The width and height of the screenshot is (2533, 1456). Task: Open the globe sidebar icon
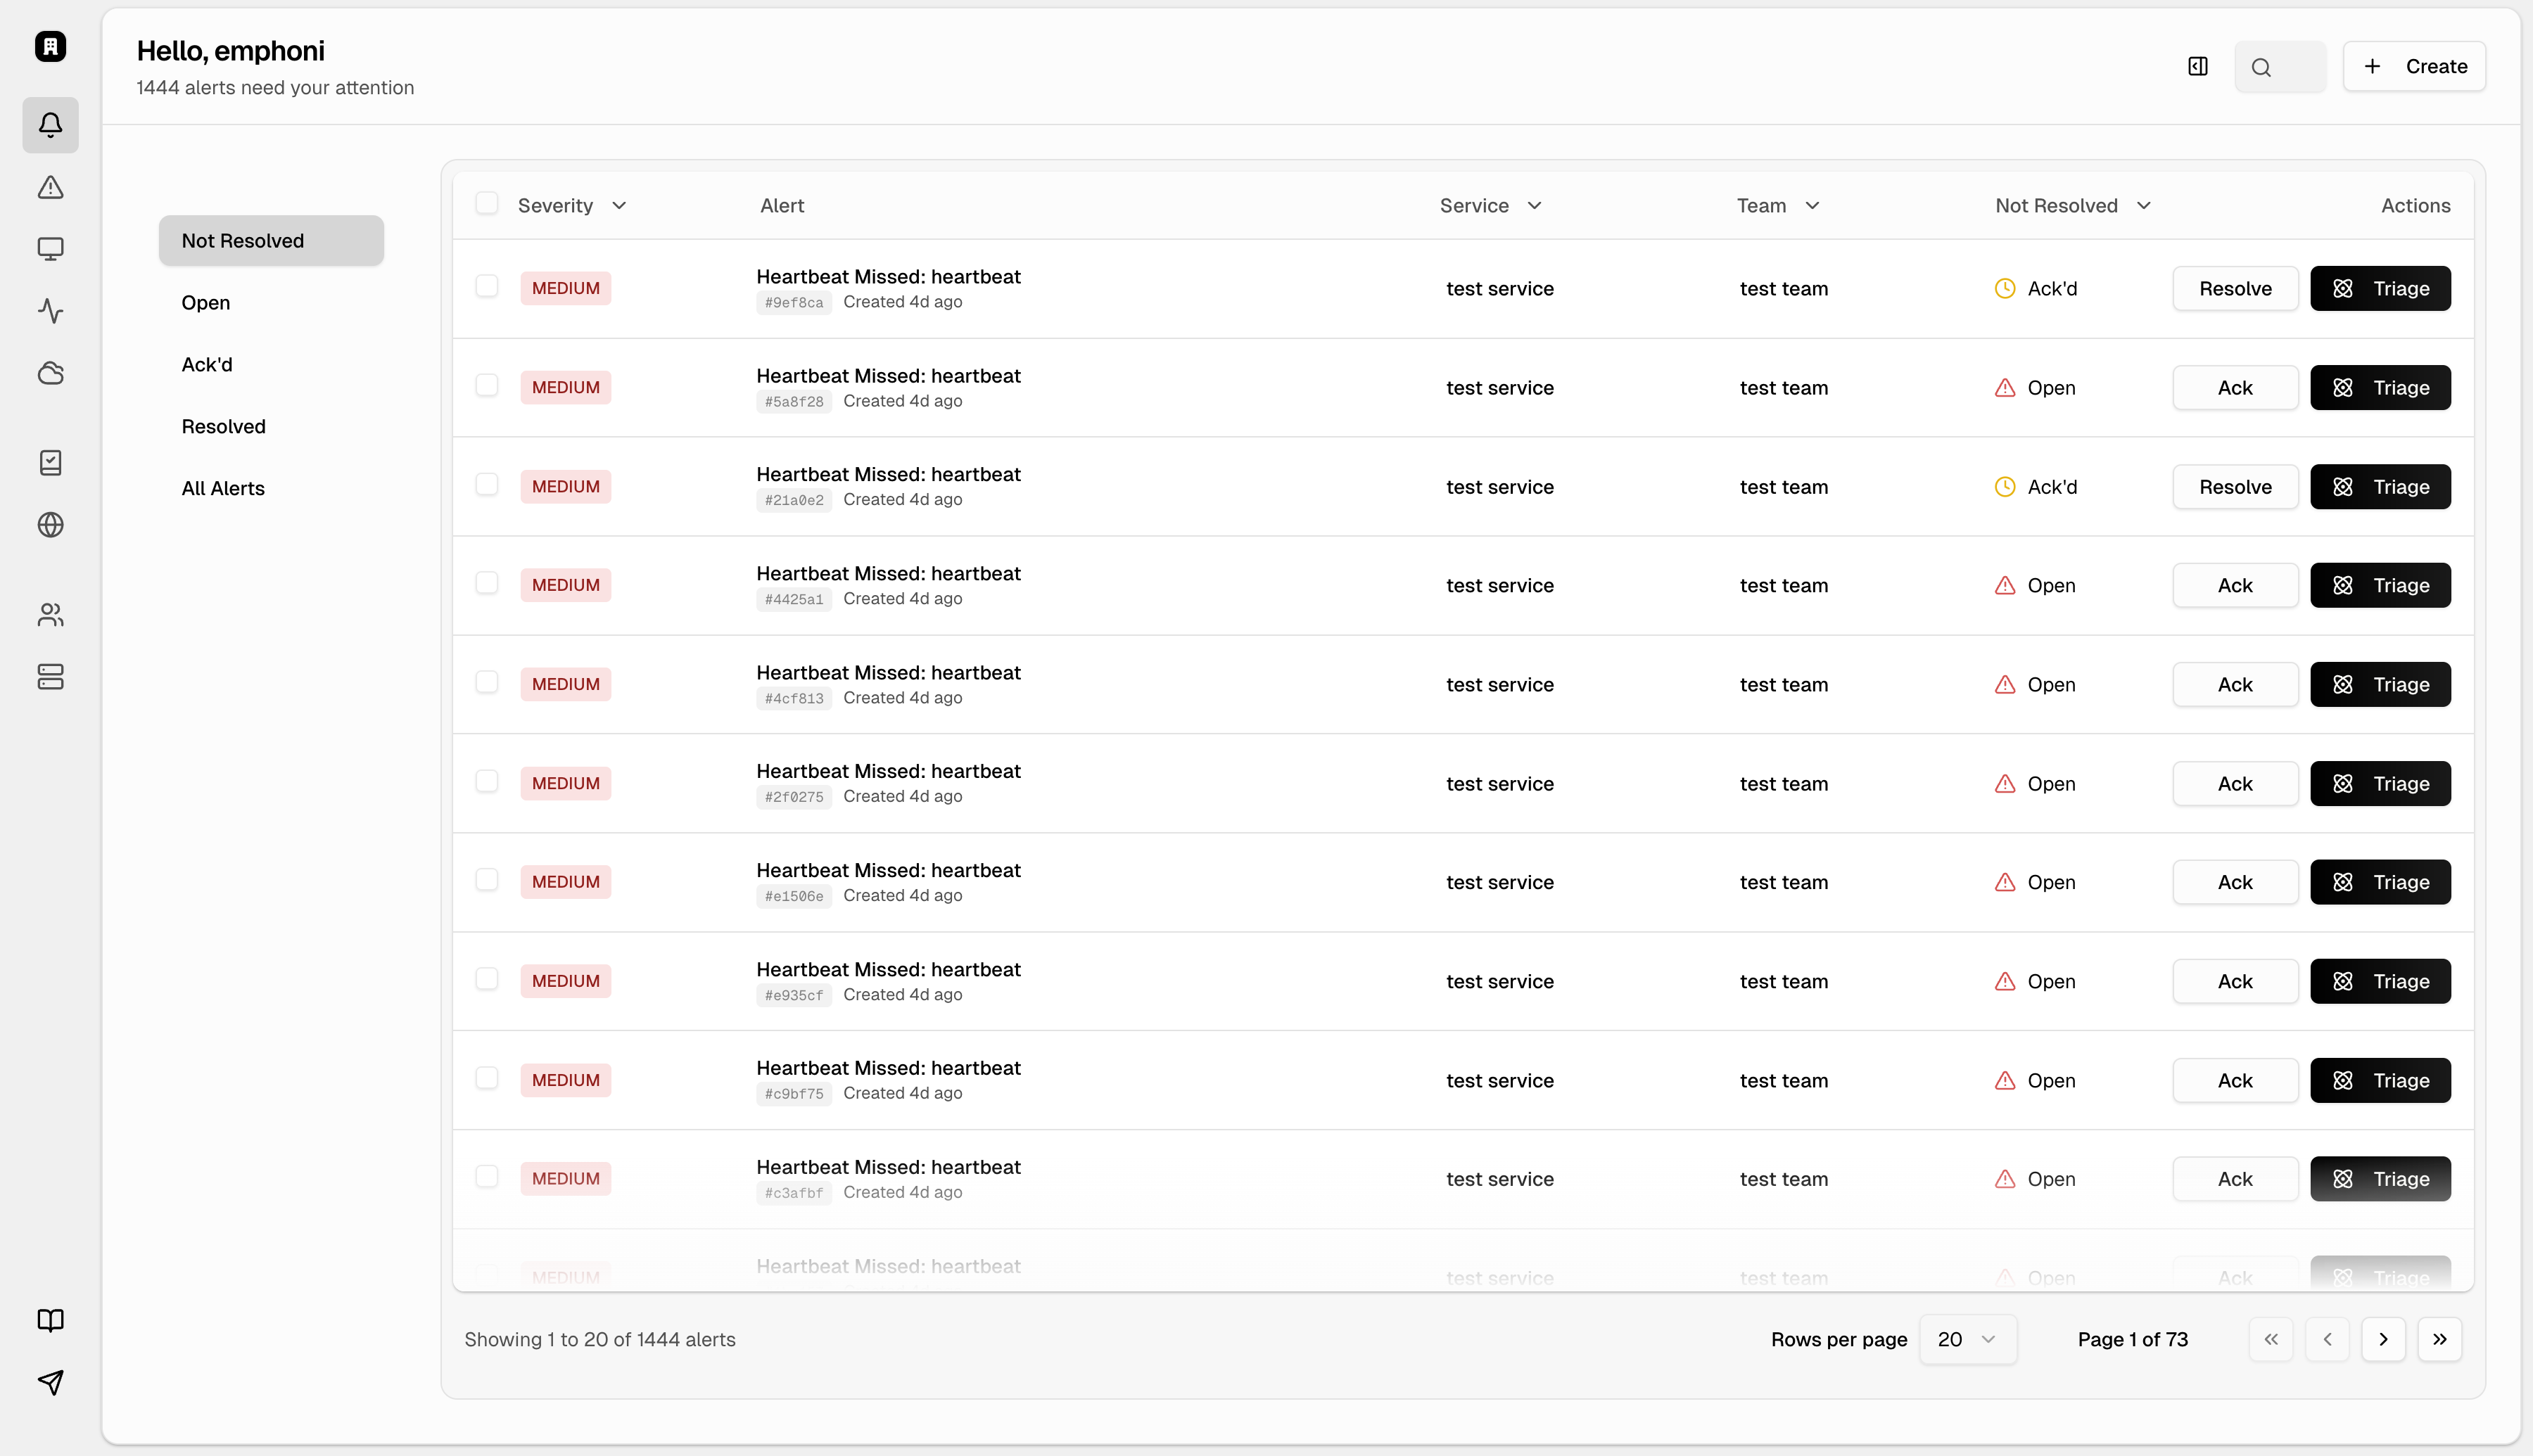[x=50, y=525]
